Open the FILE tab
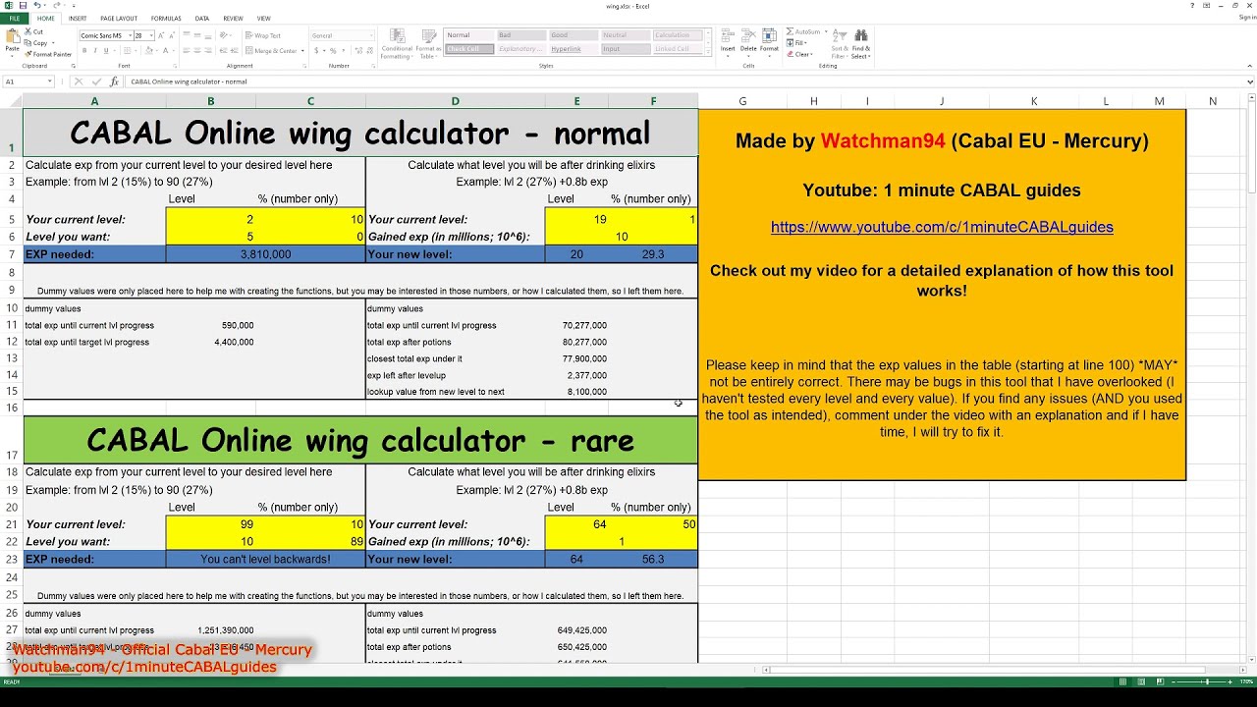1257x707 pixels. point(15,19)
